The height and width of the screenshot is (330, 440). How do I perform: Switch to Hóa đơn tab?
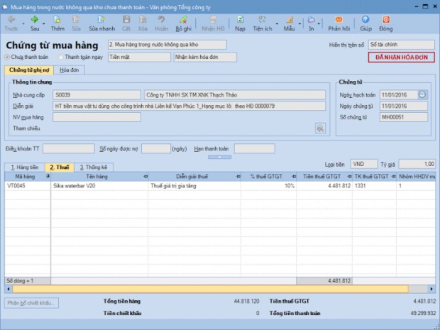[x=70, y=70]
